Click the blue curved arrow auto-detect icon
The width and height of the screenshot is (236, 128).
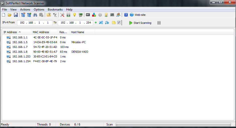107,23
